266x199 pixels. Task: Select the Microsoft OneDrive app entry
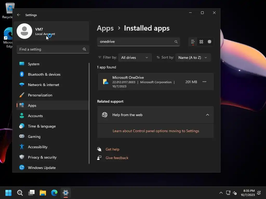(x=156, y=82)
